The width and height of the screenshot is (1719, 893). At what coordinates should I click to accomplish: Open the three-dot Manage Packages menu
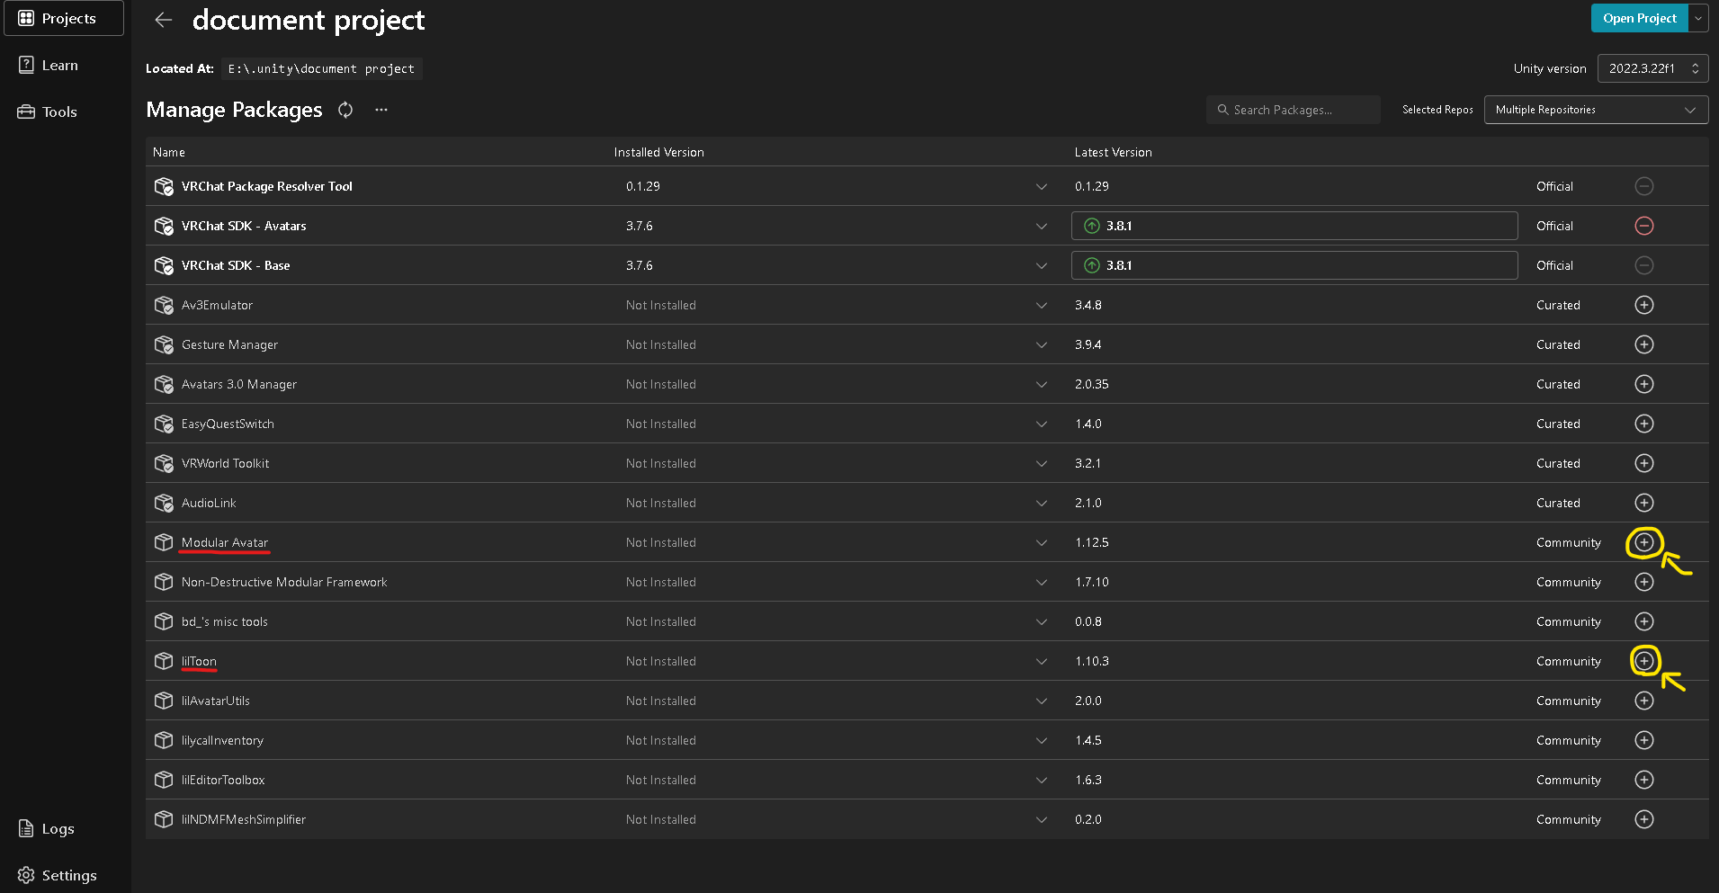381,110
